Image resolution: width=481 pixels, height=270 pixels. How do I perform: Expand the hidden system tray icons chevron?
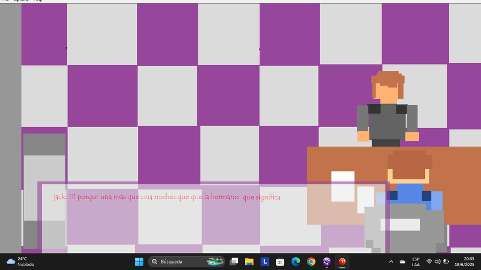coord(391,262)
